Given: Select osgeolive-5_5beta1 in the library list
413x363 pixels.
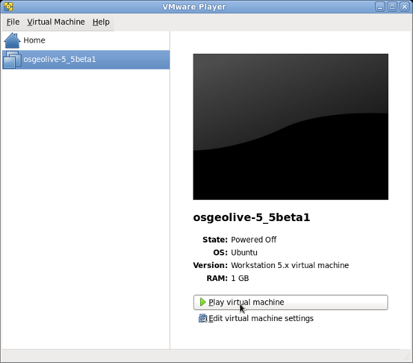Looking at the screenshot, I should click(x=86, y=59).
